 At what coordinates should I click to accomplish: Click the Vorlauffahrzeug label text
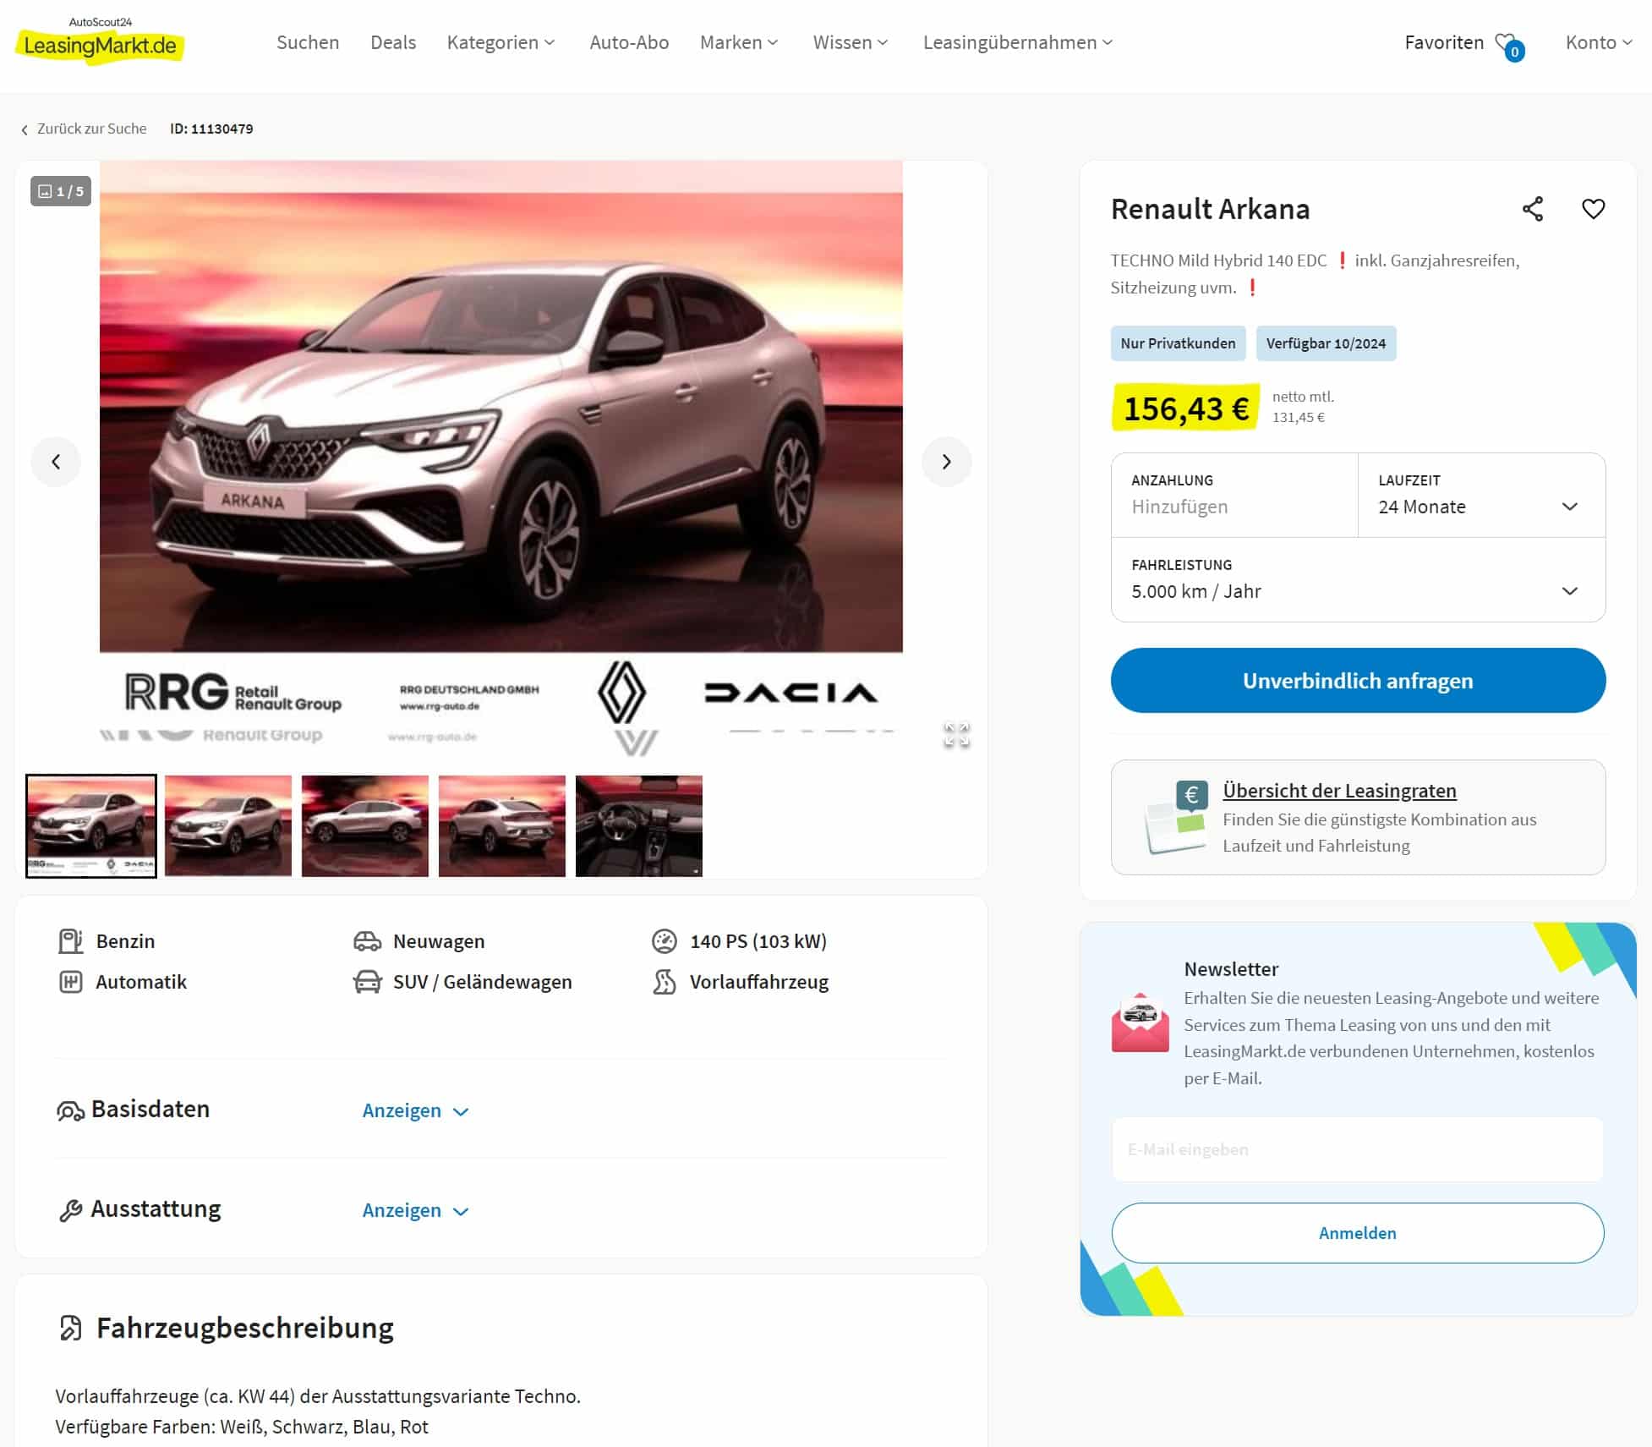pyautogui.click(x=759, y=982)
